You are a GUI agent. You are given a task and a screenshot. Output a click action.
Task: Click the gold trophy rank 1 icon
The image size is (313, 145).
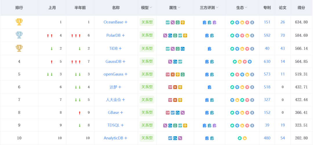pyautogui.click(x=19, y=22)
